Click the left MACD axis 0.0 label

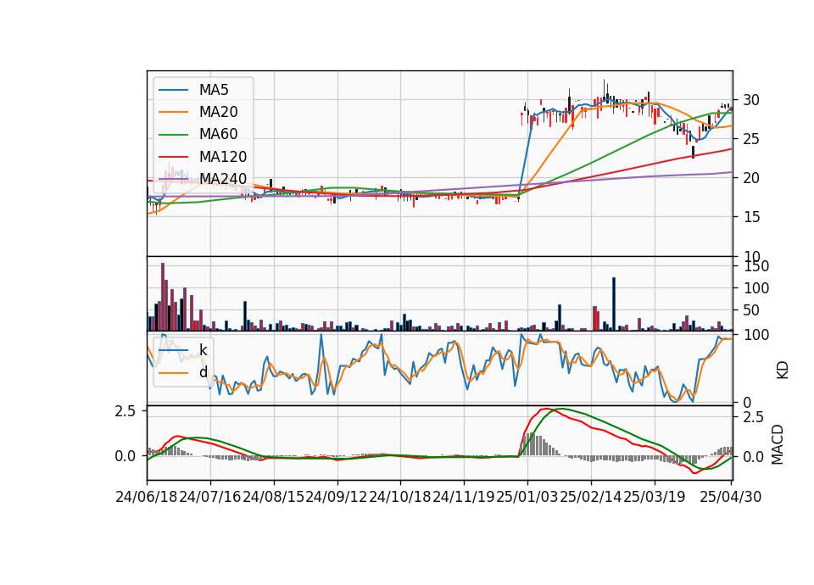[x=125, y=456]
